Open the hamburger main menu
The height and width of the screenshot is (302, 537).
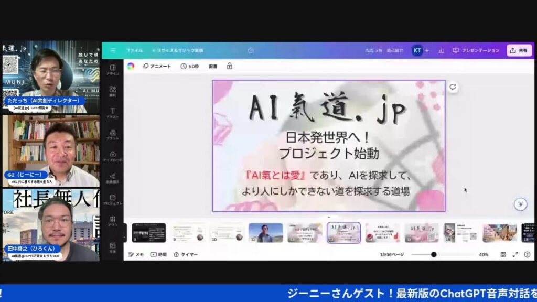click(113, 50)
